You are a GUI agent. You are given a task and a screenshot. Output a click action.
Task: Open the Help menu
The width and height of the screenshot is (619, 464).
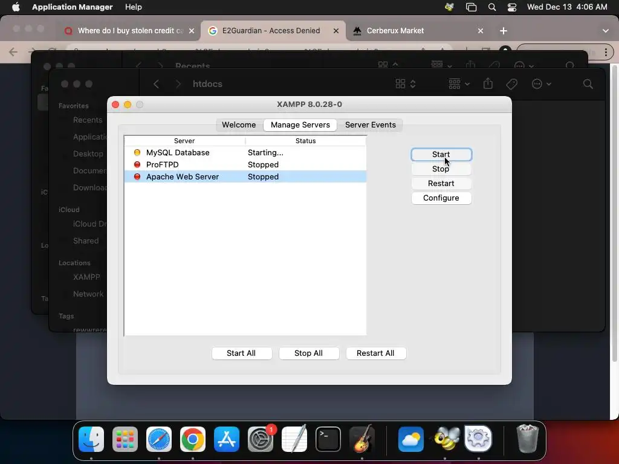pyautogui.click(x=134, y=7)
